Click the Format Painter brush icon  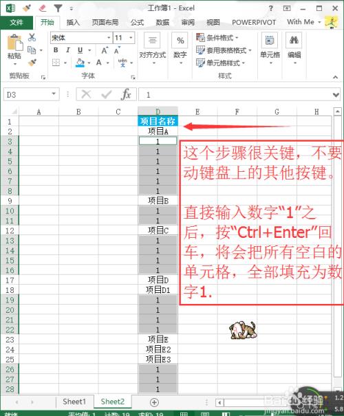pyautogui.click(x=32, y=63)
